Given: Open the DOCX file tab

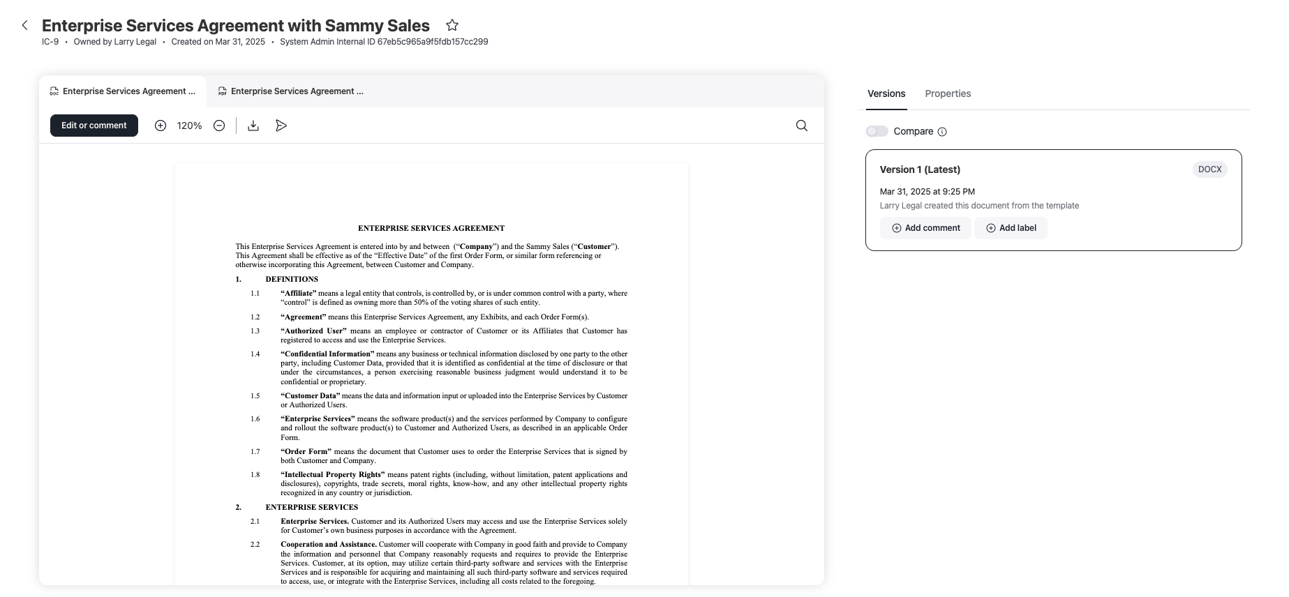Looking at the screenshot, I should click(123, 91).
